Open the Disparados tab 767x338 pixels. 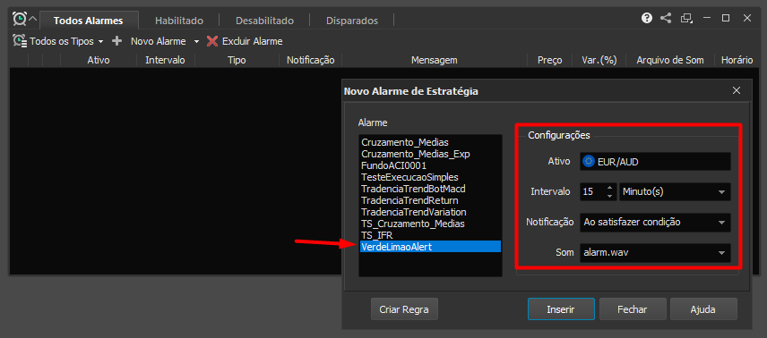point(352,21)
